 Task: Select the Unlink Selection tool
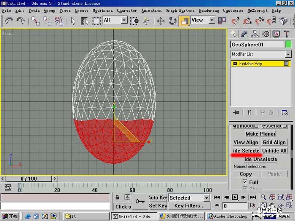[x=47, y=21]
